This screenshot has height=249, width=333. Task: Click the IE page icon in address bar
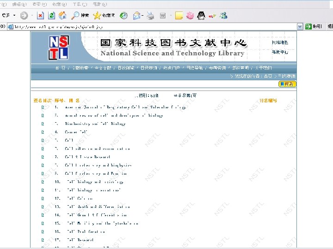pyautogui.click(x=10, y=27)
